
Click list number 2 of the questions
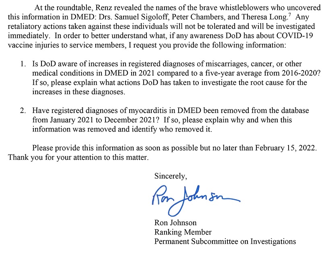point(23,111)
